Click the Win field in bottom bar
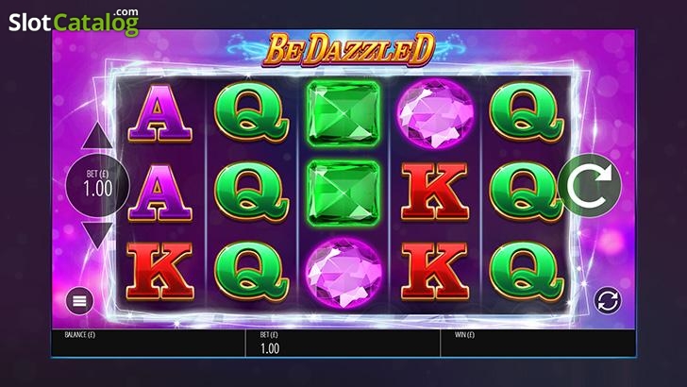This screenshot has height=387, width=687. point(538,343)
